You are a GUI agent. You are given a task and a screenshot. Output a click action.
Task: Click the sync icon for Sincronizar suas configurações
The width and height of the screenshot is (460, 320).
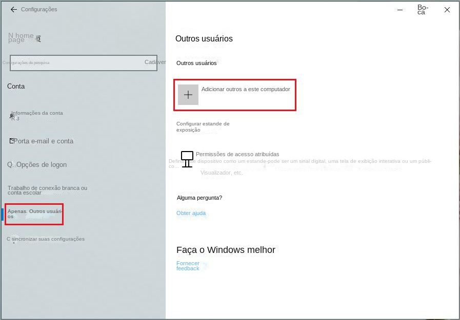pyautogui.click(x=9, y=239)
